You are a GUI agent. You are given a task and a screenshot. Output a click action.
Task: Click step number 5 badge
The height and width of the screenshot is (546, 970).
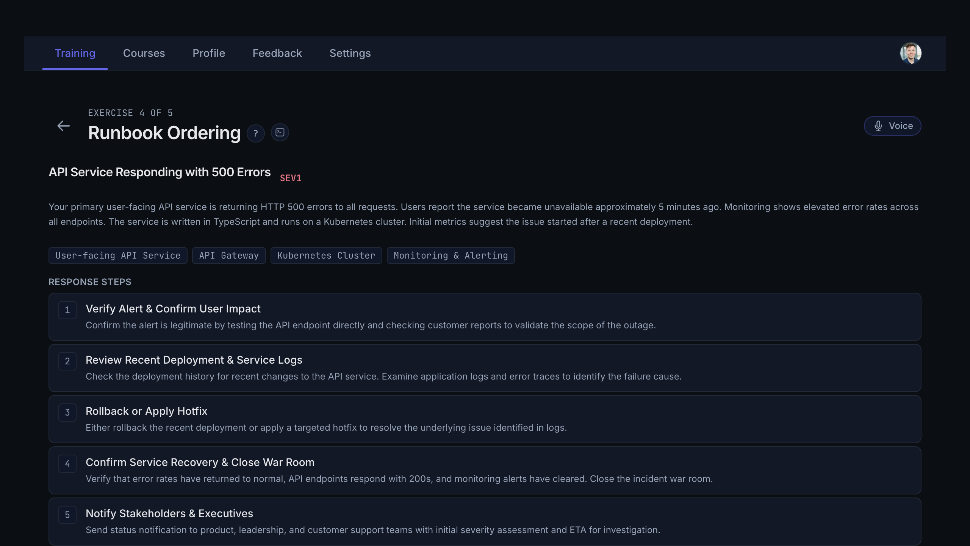coord(67,515)
